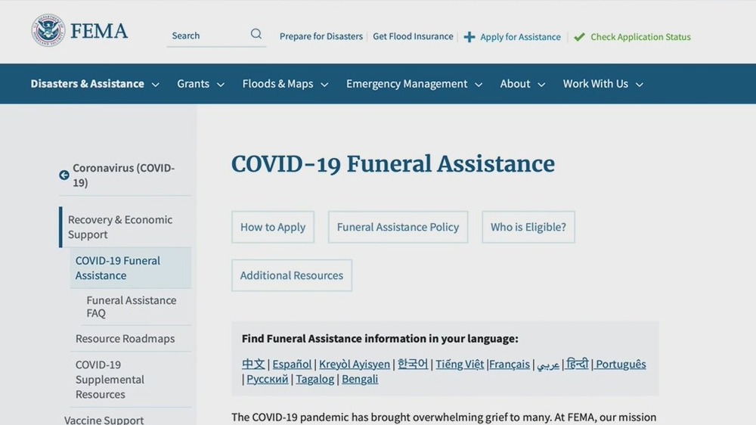This screenshot has width=756, height=425.
Task: Click the green checkmark status icon
Action: [580, 36]
